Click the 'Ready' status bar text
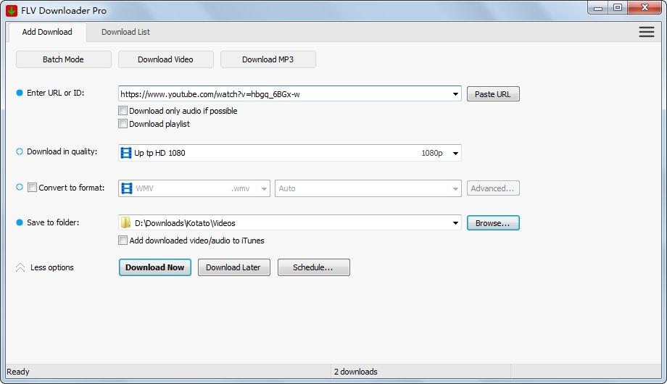 (18, 372)
